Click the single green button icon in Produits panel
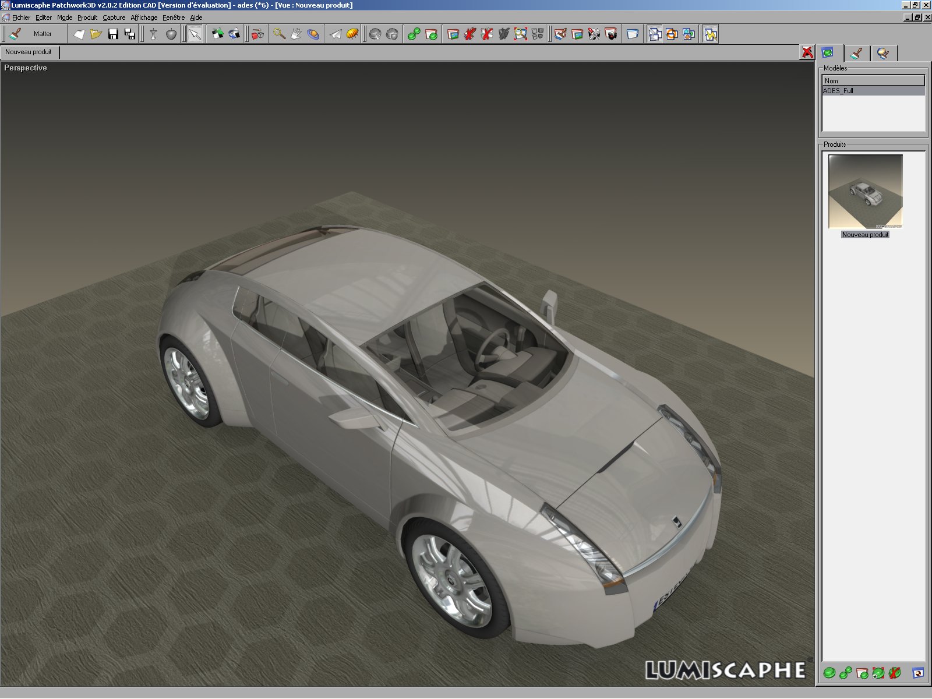Viewport: 932px width, 699px height. pyautogui.click(x=829, y=673)
